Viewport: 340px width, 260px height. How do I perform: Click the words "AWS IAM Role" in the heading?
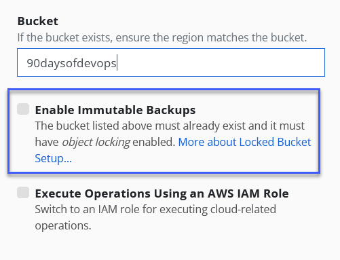click(x=248, y=193)
